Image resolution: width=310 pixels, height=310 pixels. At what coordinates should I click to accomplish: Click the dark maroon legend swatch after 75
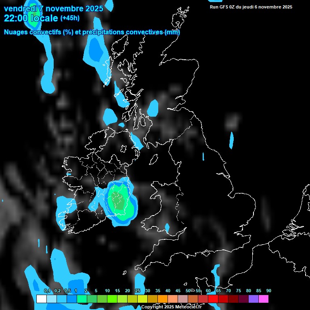pos(243,299)
